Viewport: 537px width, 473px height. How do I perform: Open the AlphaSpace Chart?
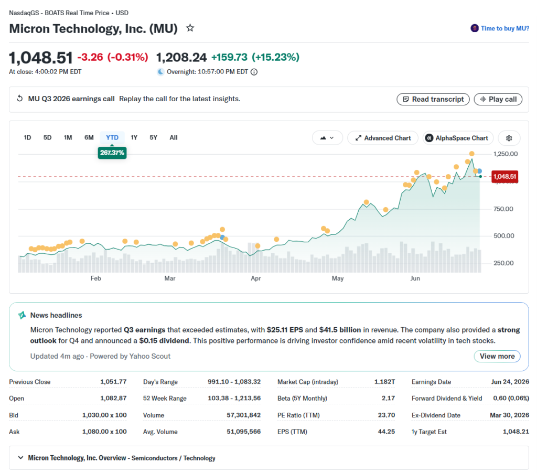(x=458, y=138)
